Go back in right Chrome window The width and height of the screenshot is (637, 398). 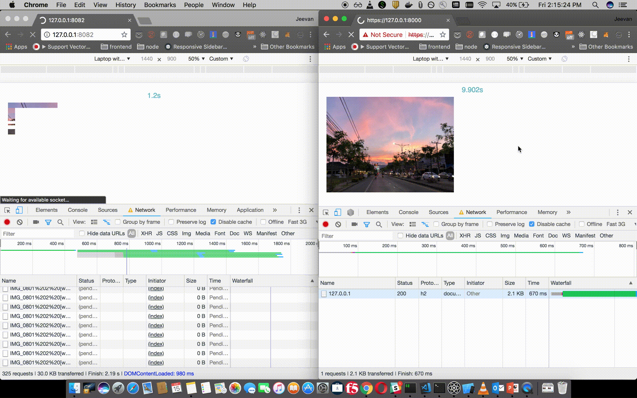pos(326,34)
